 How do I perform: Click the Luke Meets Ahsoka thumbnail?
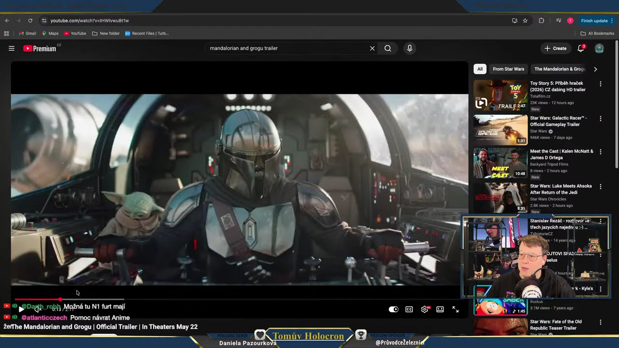pos(501,198)
